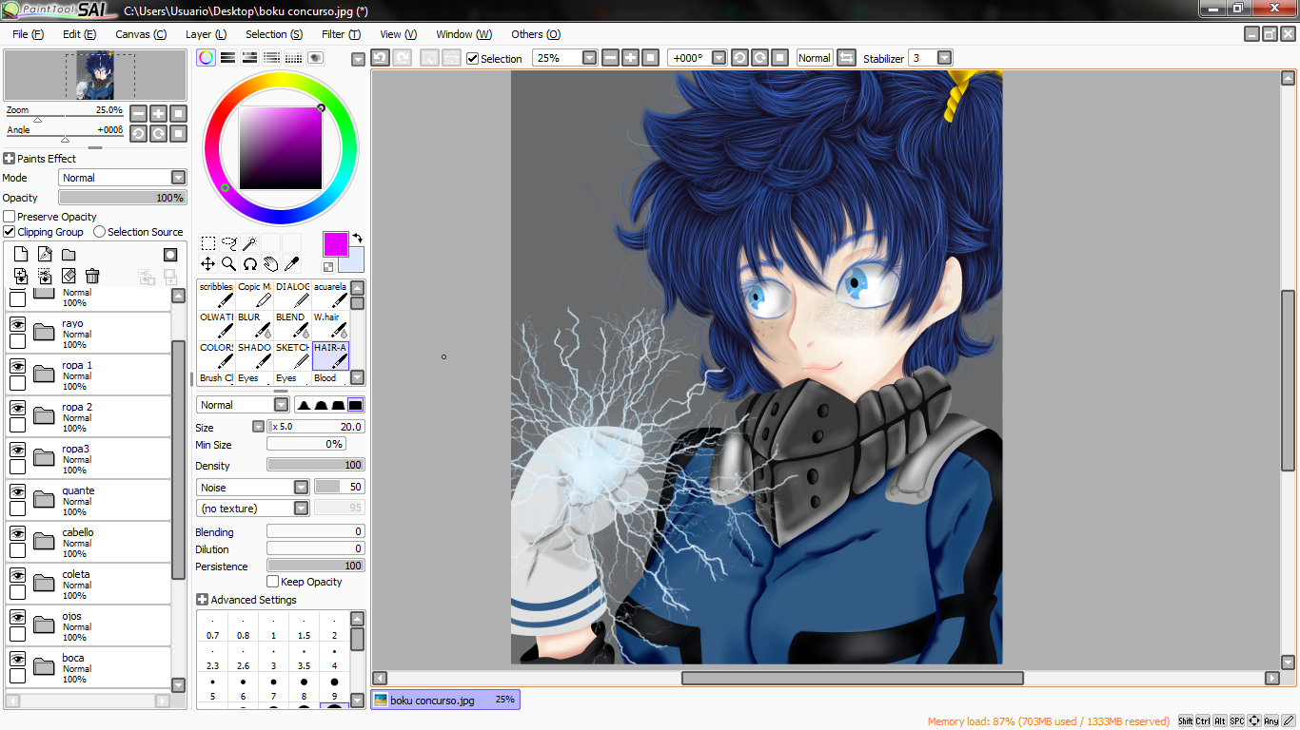The width and height of the screenshot is (1300, 730).
Task: Select the eyedropper color picker tool
Action: [x=291, y=264]
